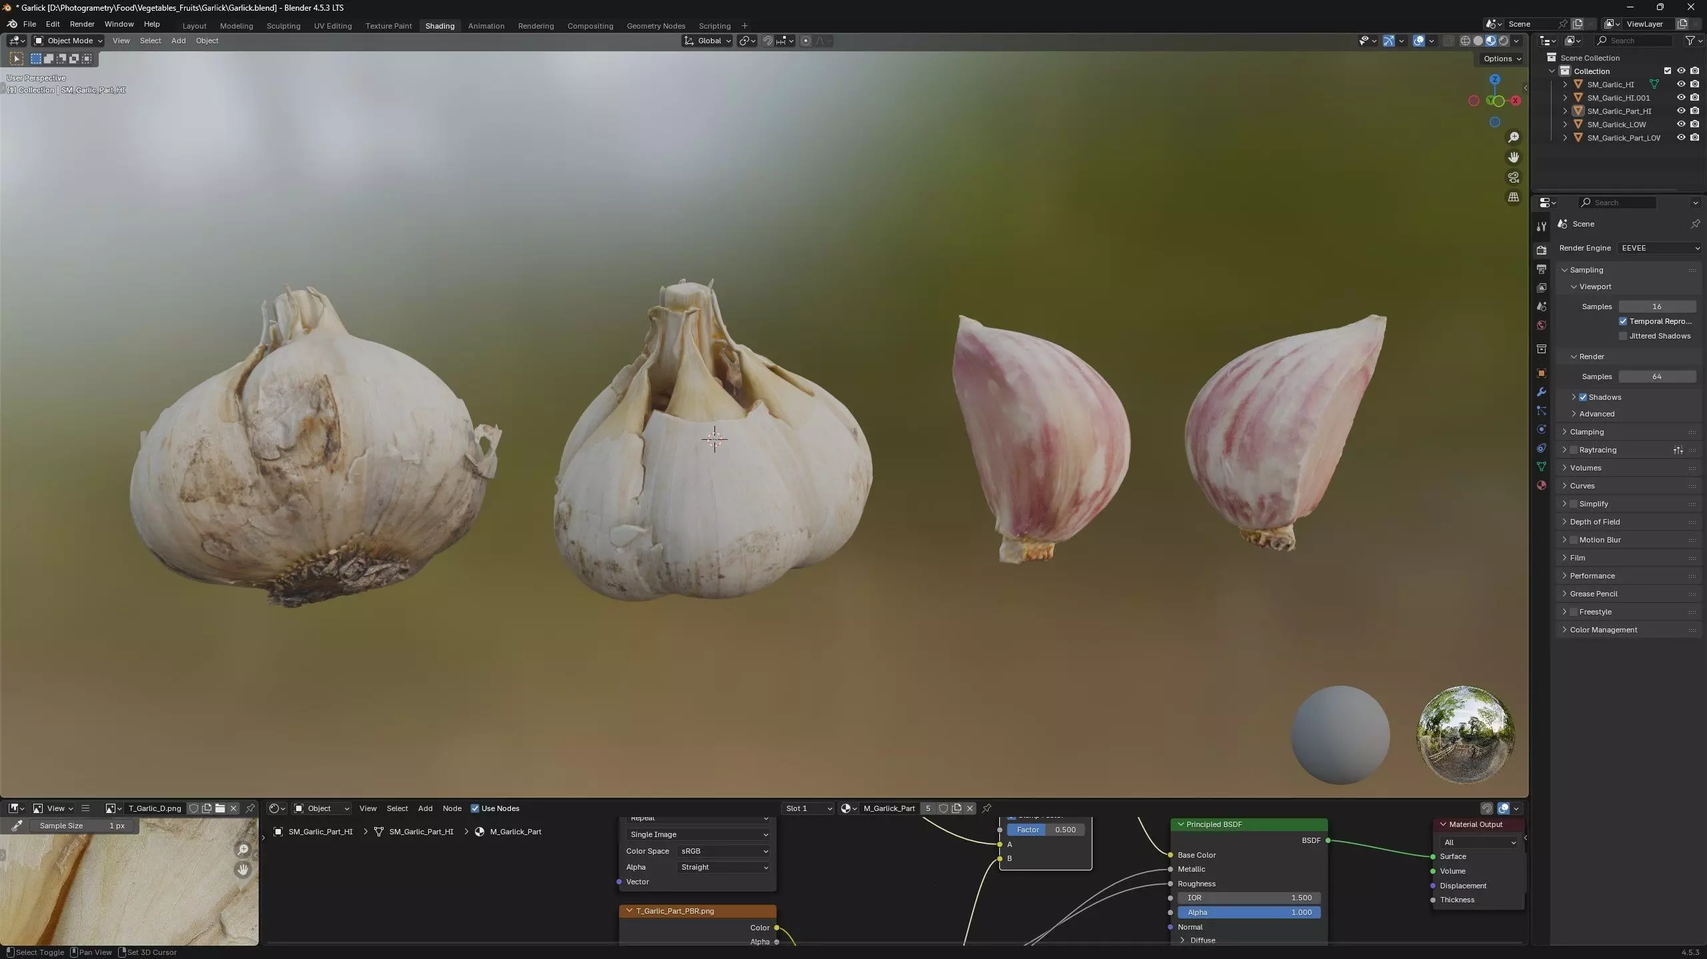The image size is (1707, 959).
Task: Pin the node editor material
Action: point(987,808)
